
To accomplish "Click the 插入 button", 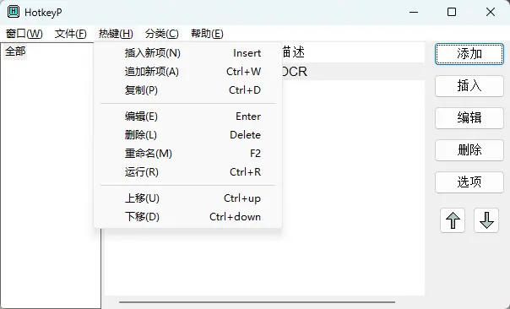I will point(469,86).
